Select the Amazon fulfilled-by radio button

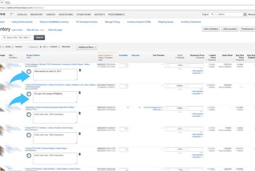click(48, 47)
